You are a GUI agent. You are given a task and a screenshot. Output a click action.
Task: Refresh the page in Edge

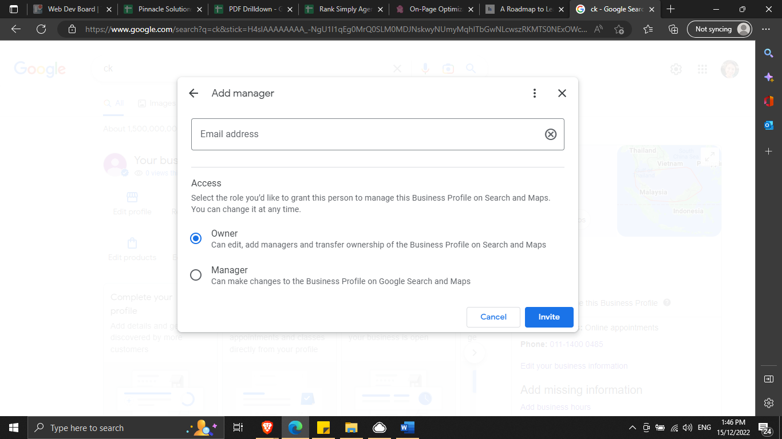[x=41, y=29]
